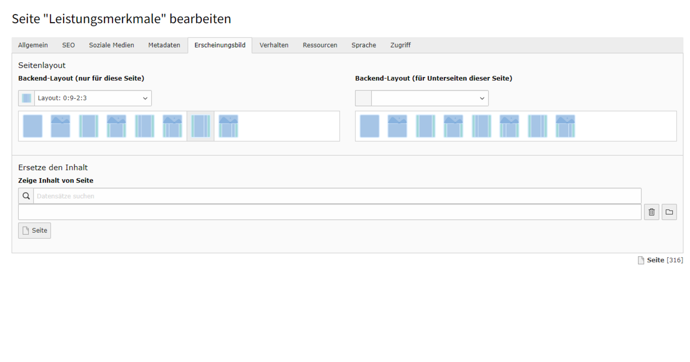Open the SEO tab

(x=68, y=45)
